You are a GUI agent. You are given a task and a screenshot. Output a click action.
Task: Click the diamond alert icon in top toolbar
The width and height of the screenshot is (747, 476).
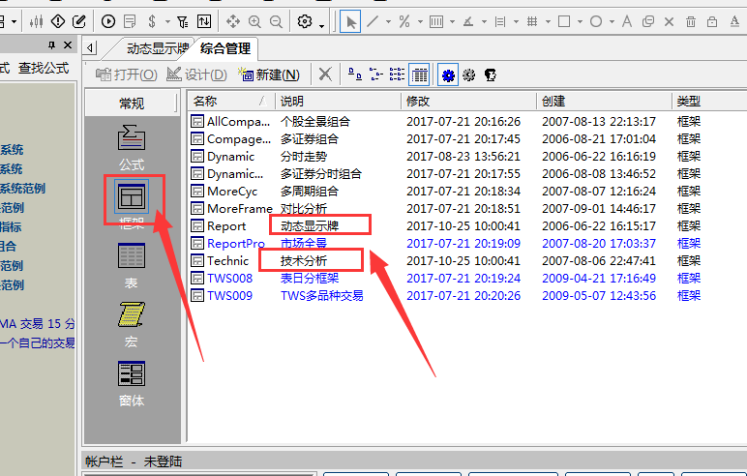tap(58, 21)
